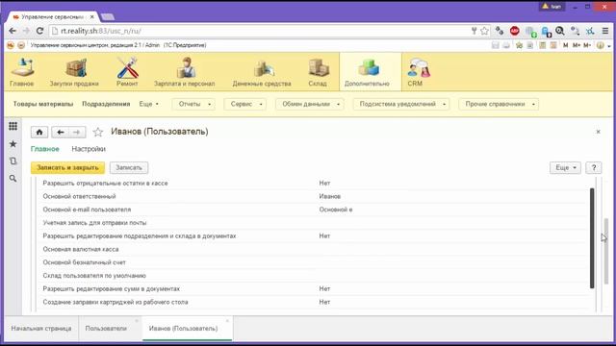Open Товары материалы link
This screenshot has height=346, width=616.
43,104
